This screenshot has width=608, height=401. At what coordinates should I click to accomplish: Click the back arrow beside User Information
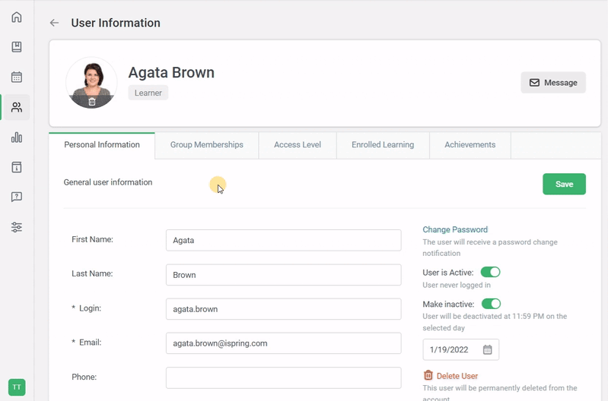click(x=54, y=23)
